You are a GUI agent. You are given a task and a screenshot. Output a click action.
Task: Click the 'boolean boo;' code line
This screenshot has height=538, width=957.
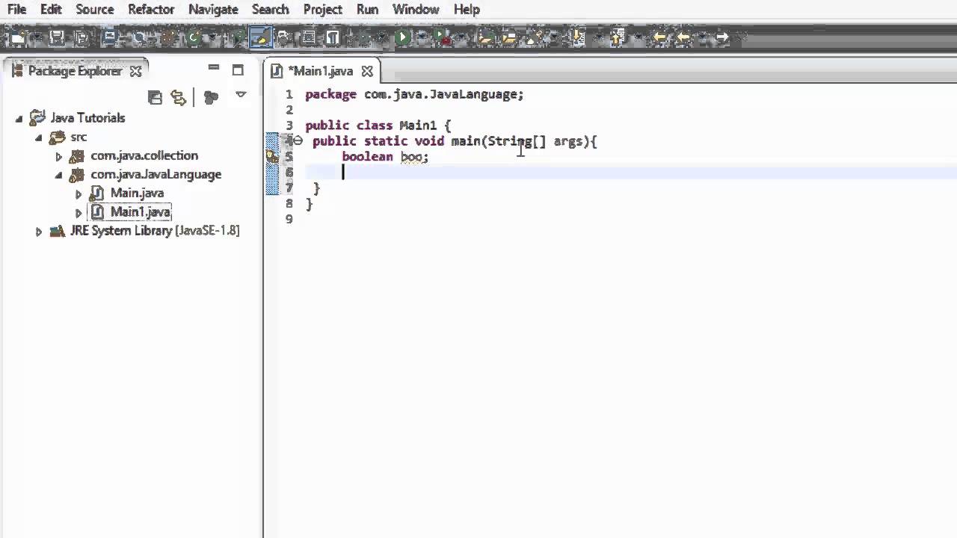385,157
